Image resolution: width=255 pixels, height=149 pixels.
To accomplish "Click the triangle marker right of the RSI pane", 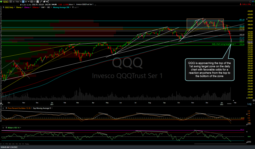I will [247, 132].
